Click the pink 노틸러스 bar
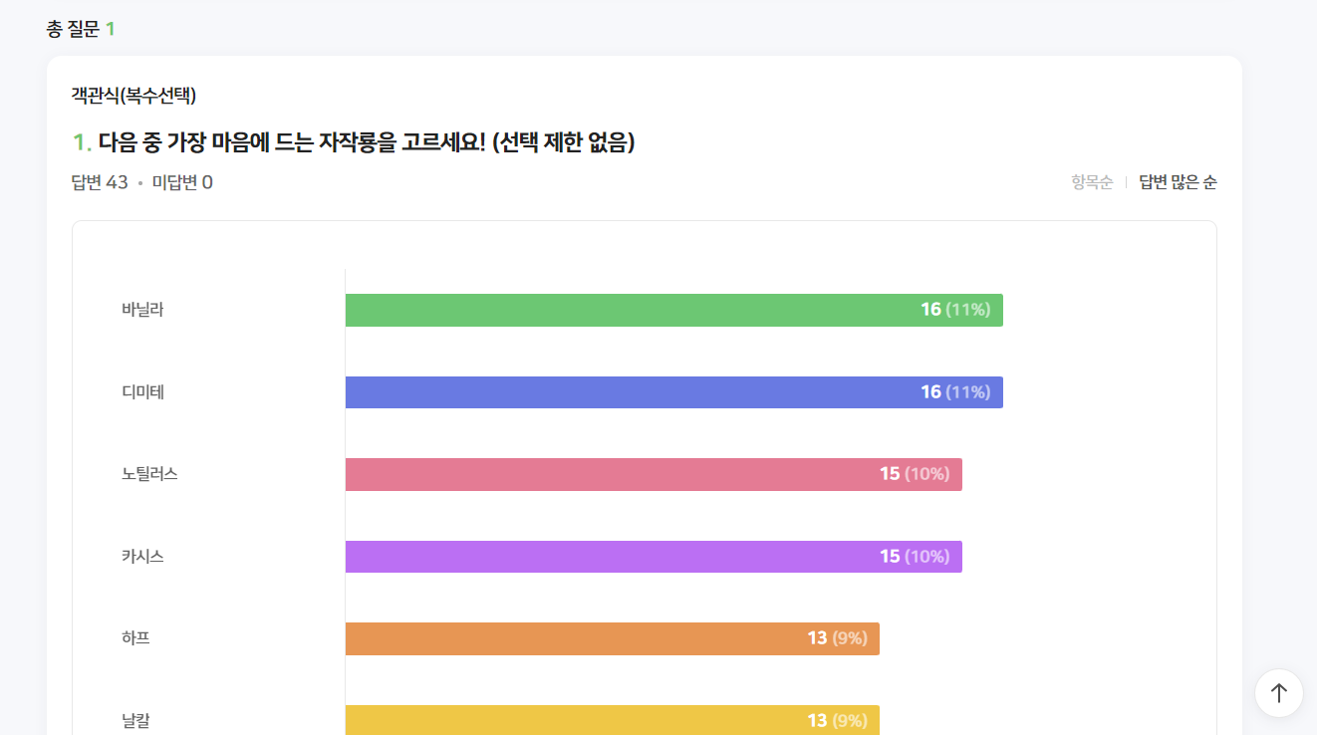The width and height of the screenshot is (1317, 735). pos(654,474)
